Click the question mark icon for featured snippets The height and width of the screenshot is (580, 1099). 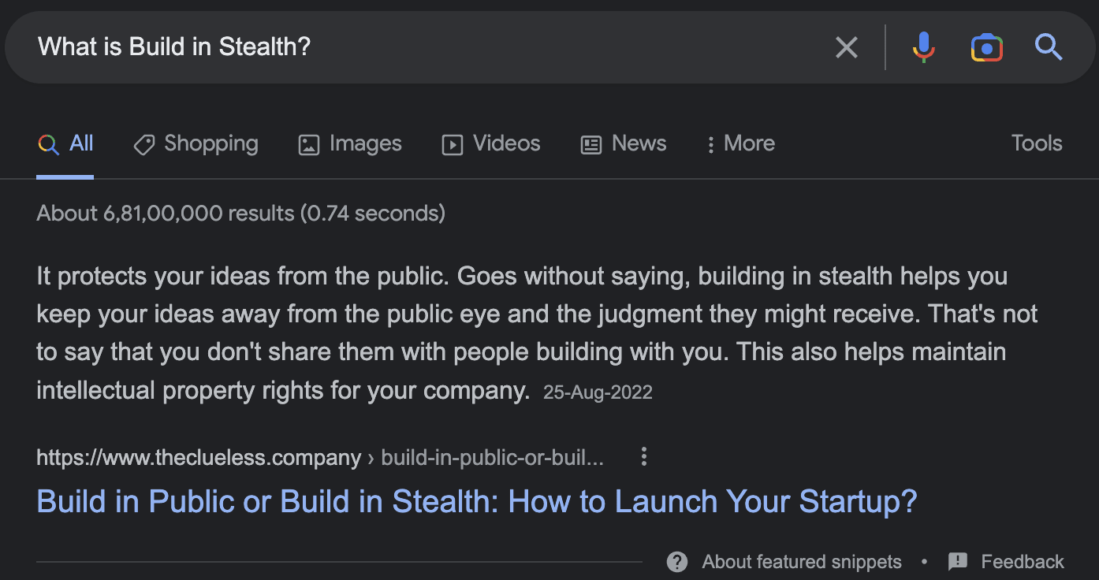click(x=676, y=562)
